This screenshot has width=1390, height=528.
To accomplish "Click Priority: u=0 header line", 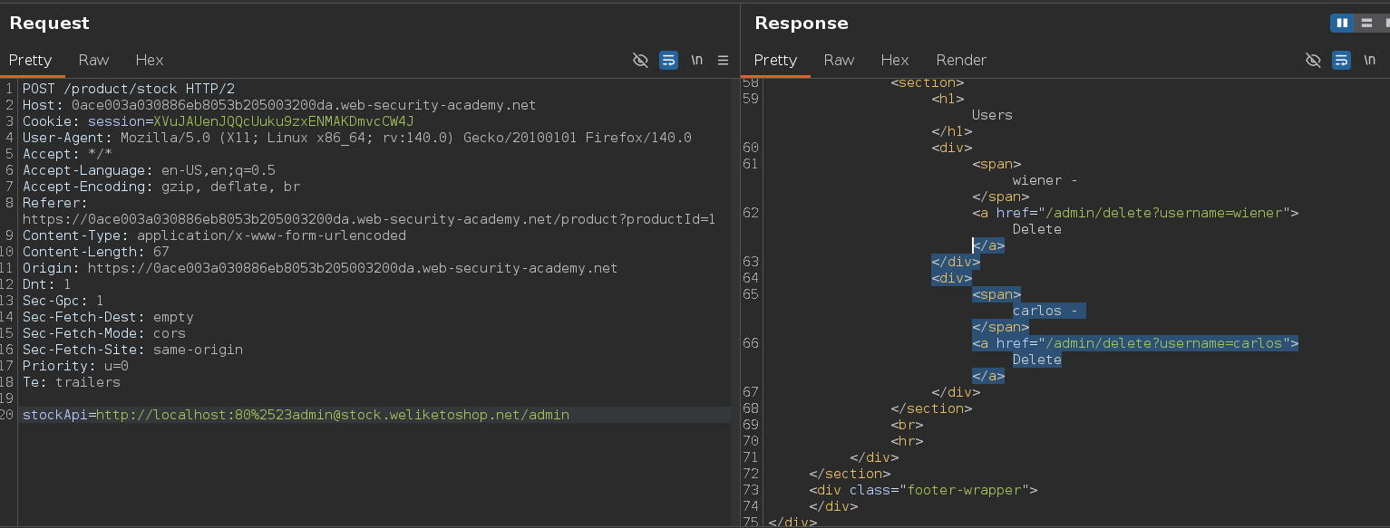I will [x=75, y=366].
